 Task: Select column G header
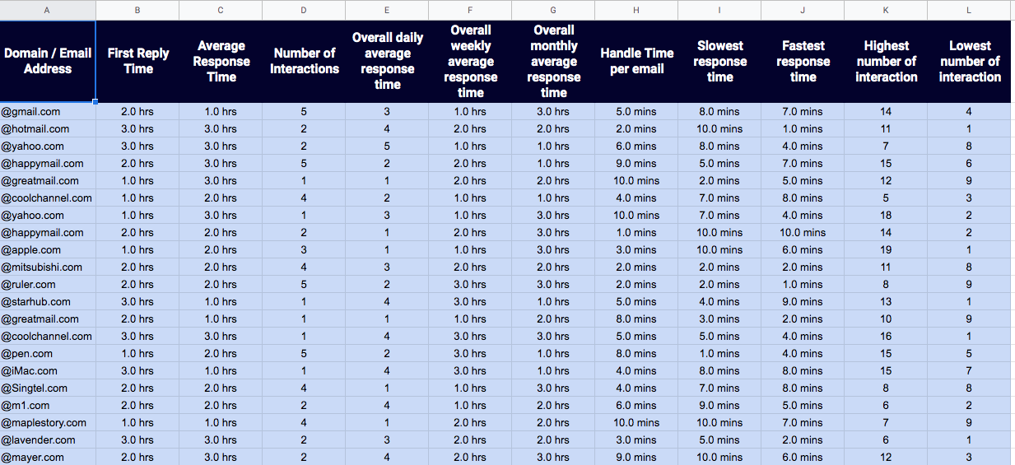553,10
